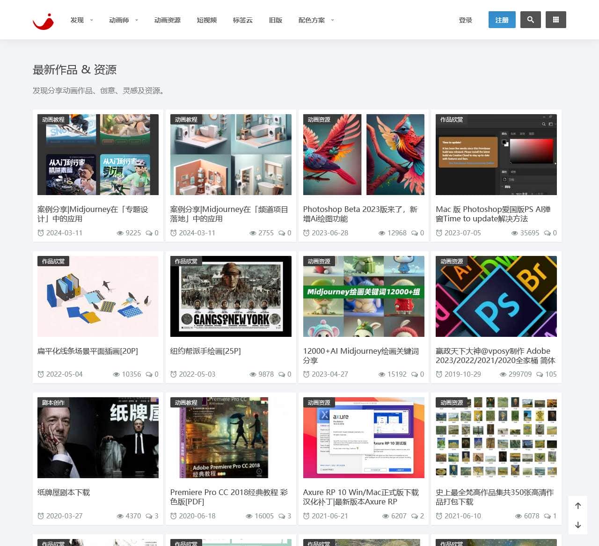Viewport: 599px width, 546px height.
Task: Click the views eye icon on 纸牌屋剧本下载
Action: (120, 516)
